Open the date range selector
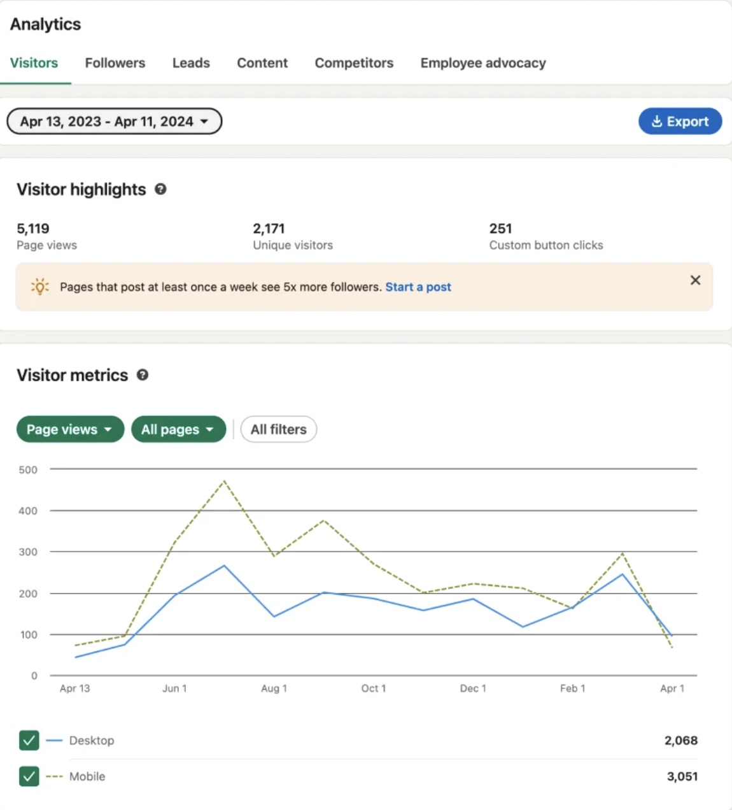The height and width of the screenshot is (810, 732). pyautogui.click(x=114, y=121)
